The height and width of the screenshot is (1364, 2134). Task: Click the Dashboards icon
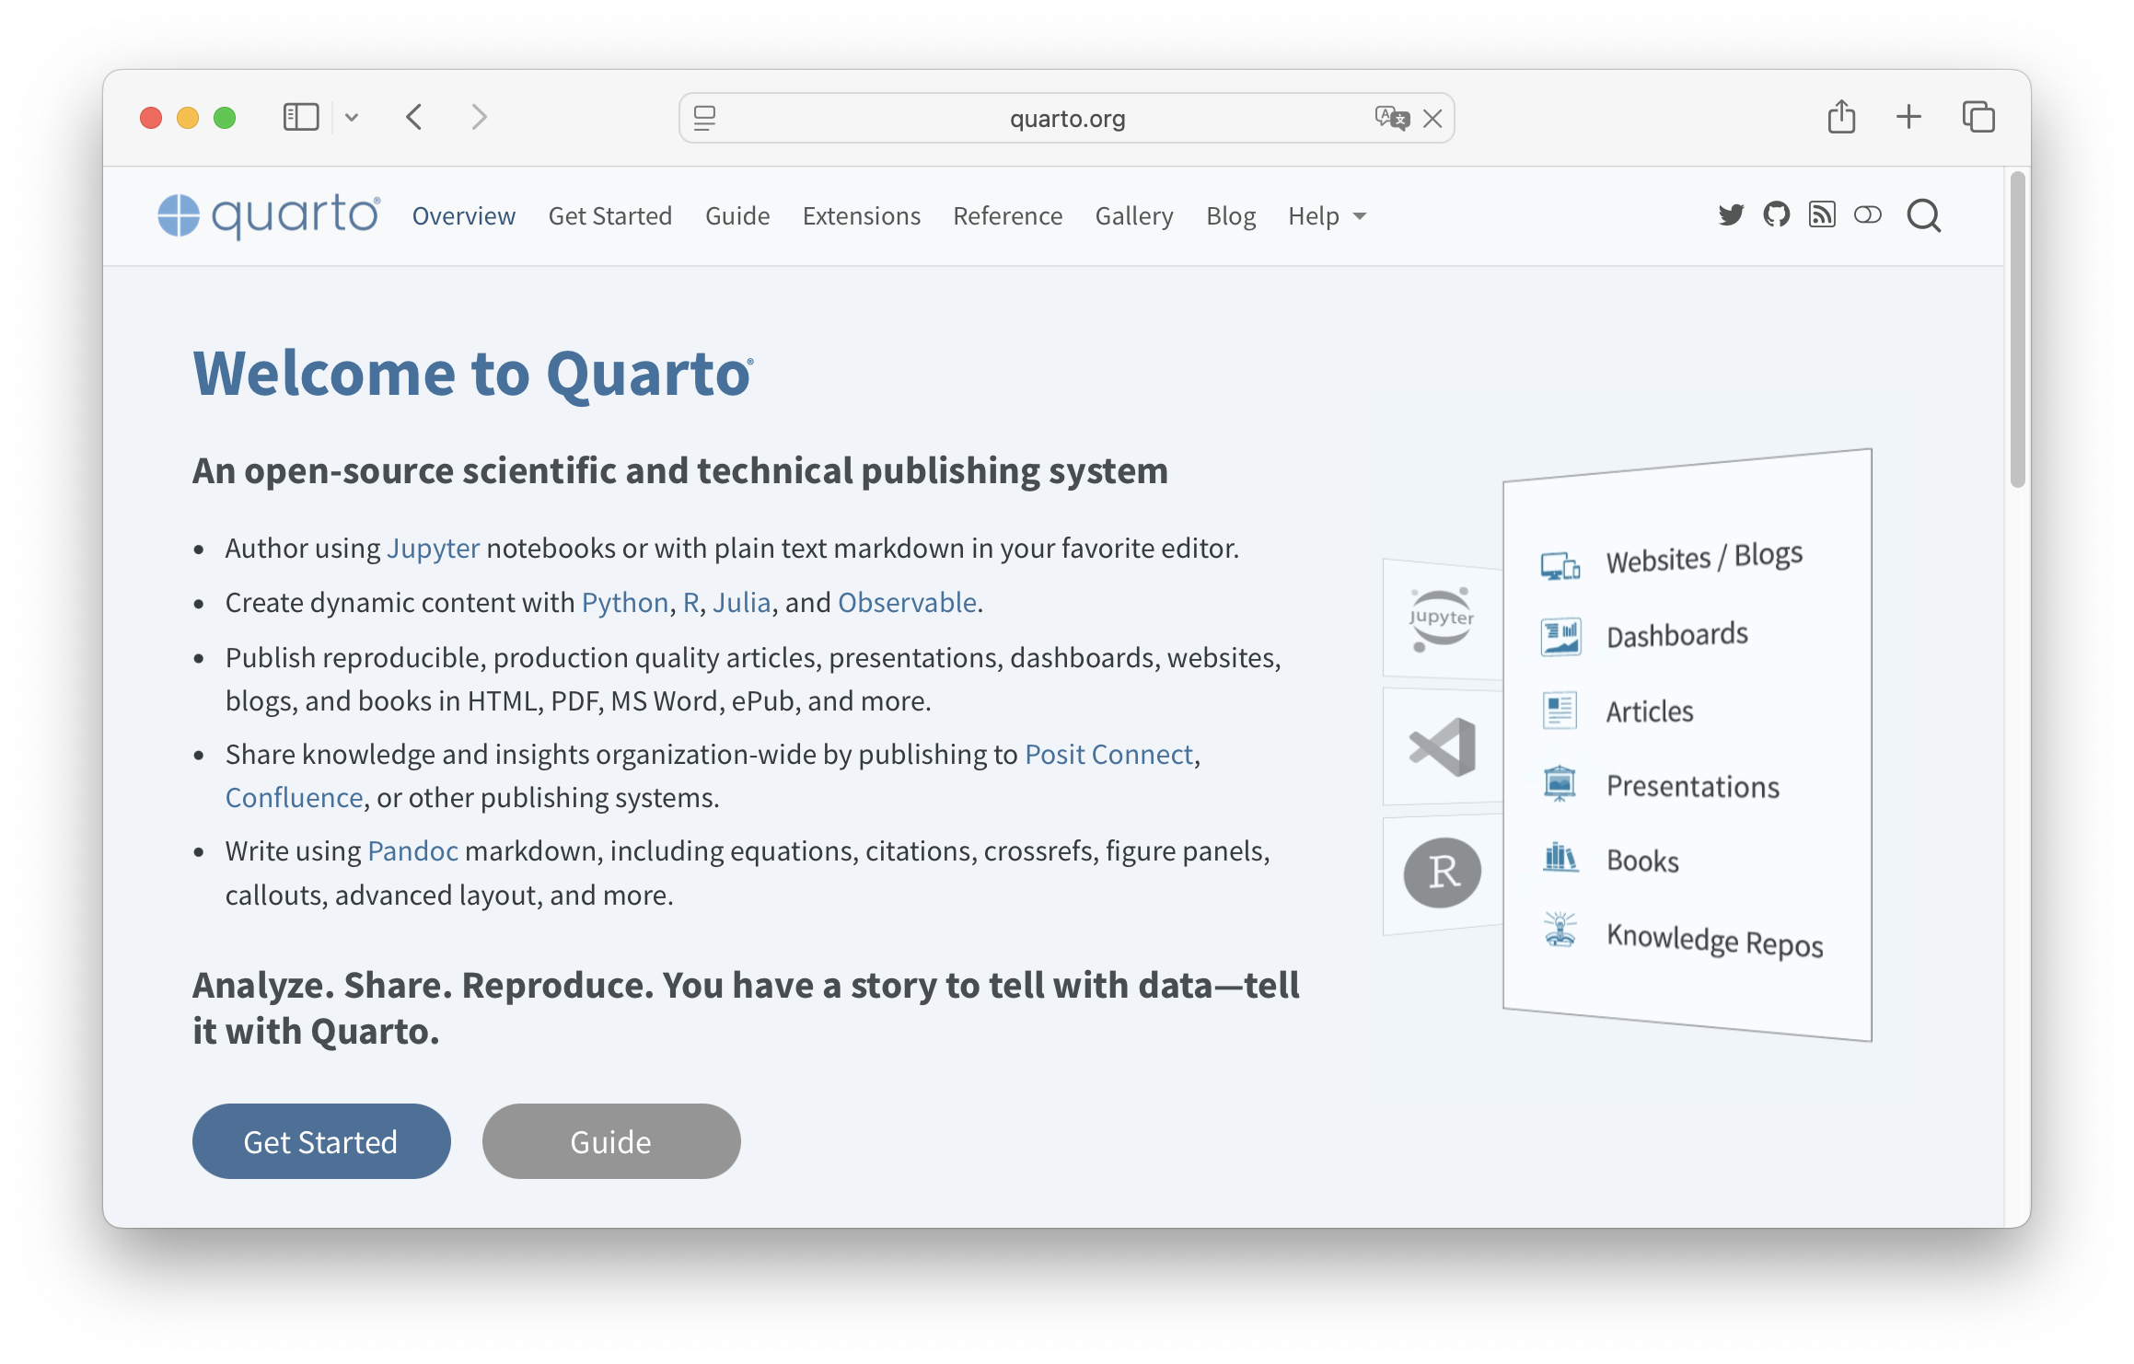(x=1560, y=637)
